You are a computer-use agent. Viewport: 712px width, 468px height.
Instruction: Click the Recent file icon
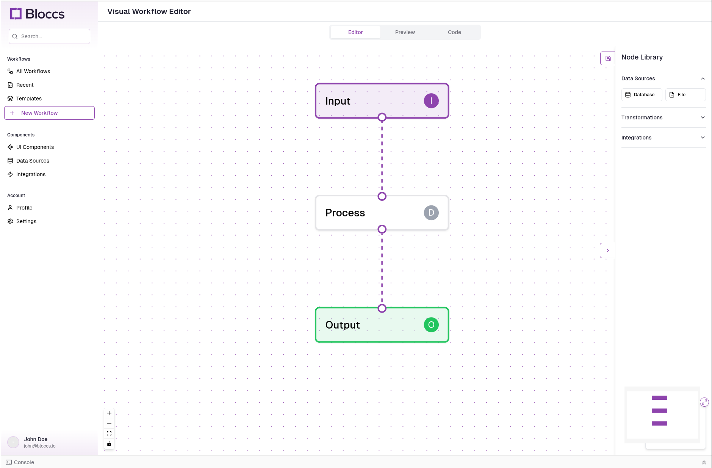point(10,85)
